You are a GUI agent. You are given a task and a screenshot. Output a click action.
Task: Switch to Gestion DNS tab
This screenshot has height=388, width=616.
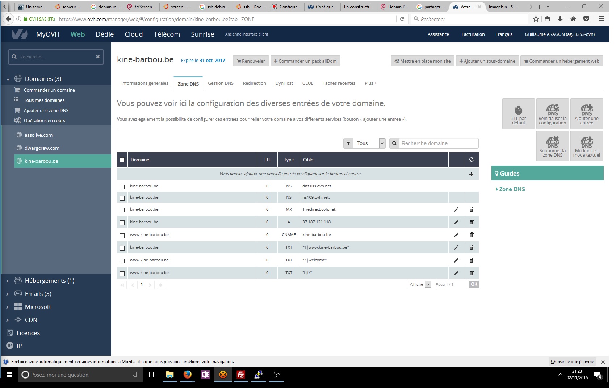(x=221, y=83)
